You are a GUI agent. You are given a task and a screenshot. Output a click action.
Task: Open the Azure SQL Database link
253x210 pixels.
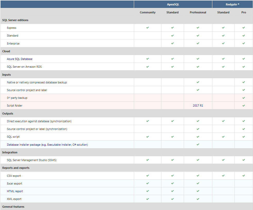click(20, 59)
